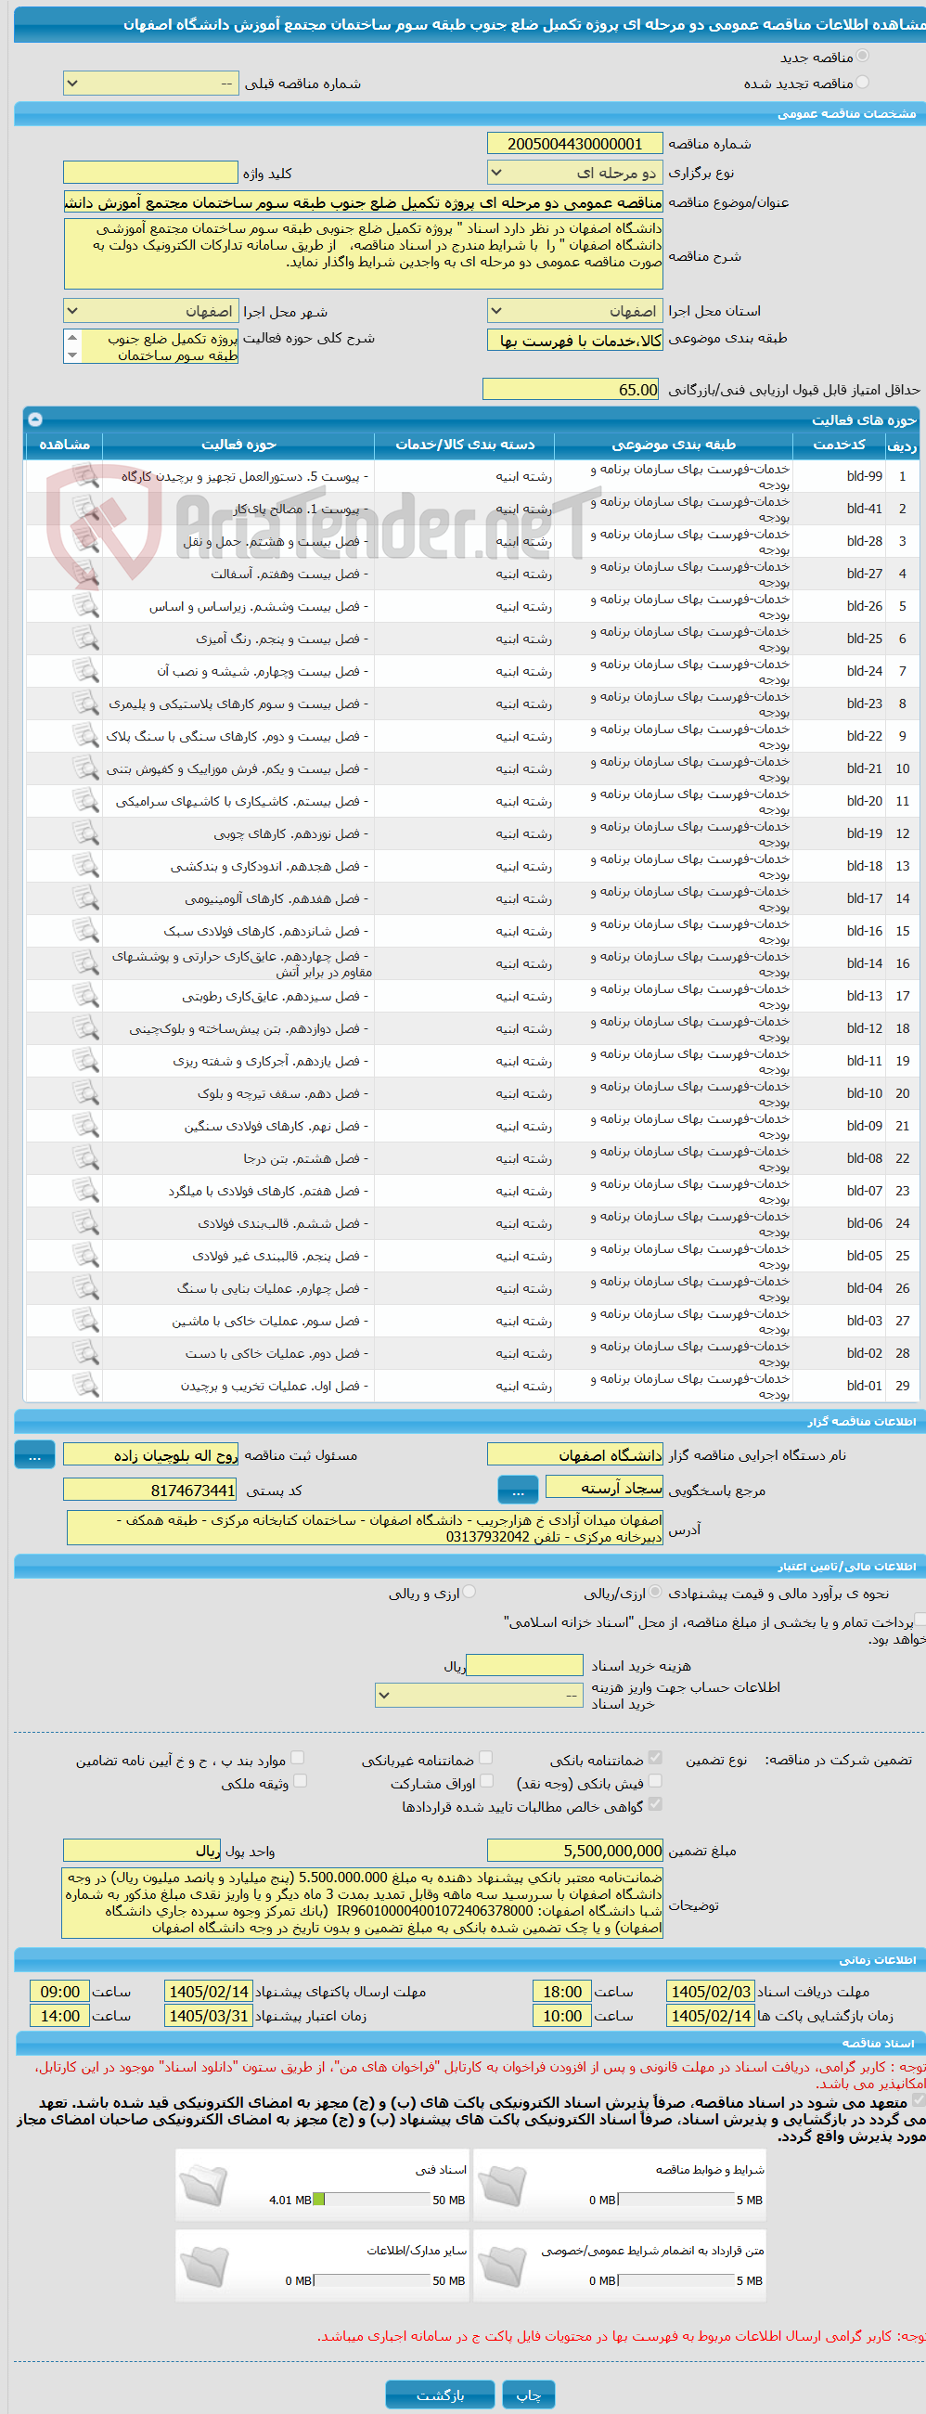Toggle the اوراق مشارکت checkbox
926x2414 pixels.
pos(485,1781)
